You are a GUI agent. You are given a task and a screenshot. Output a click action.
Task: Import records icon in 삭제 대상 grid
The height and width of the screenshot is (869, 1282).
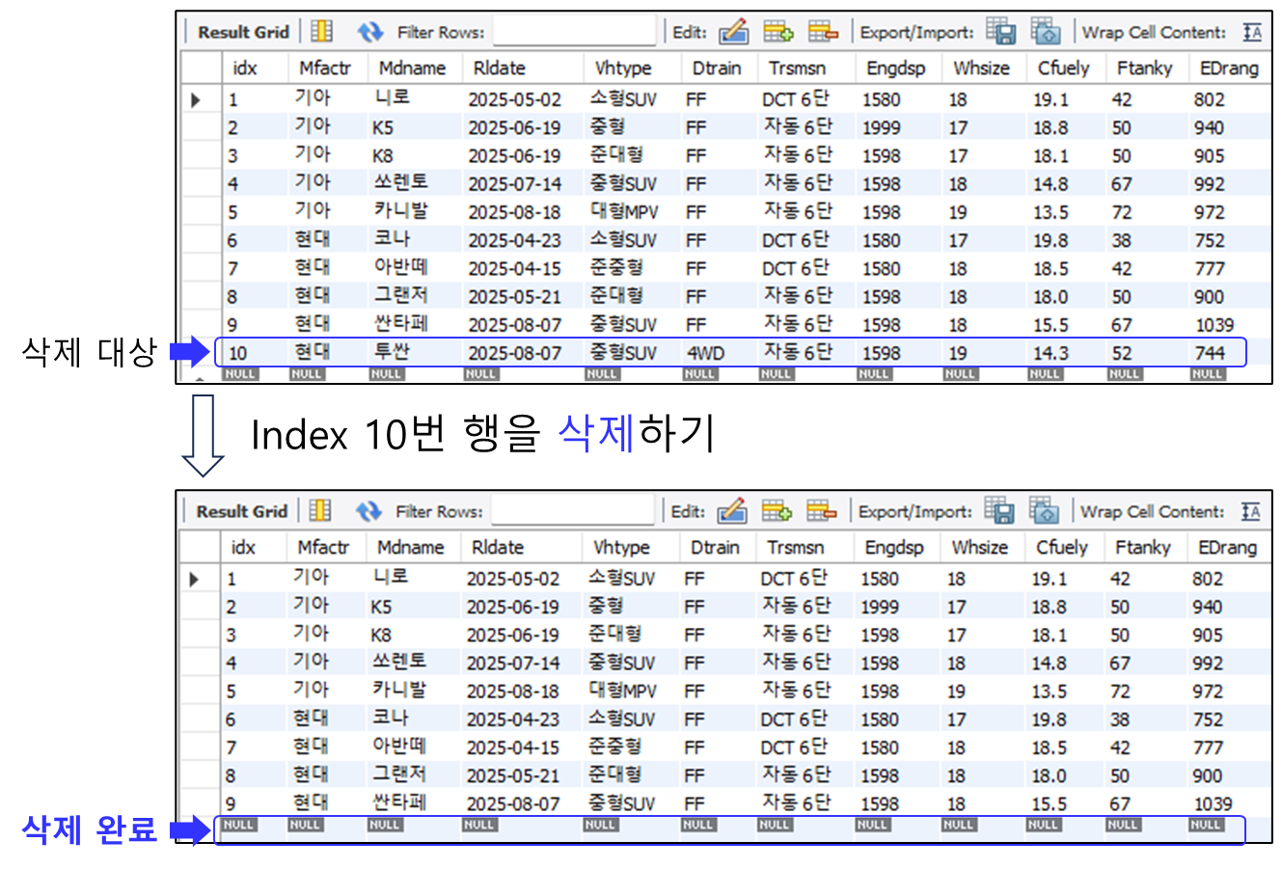[x=1046, y=32]
